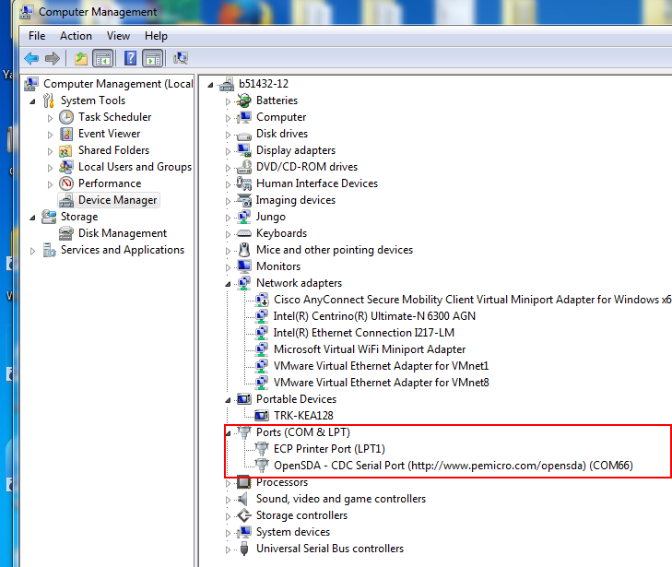Collapse the Ports (COM & LPT) category
The image size is (672, 567).
click(x=228, y=433)
